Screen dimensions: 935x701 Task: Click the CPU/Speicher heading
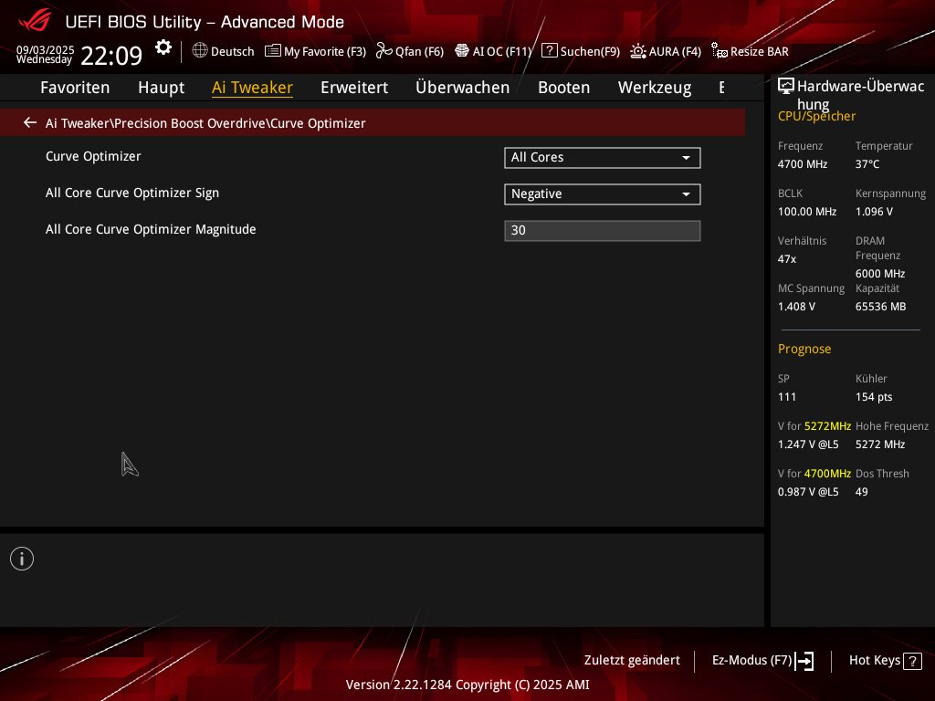tap(817, 116)
